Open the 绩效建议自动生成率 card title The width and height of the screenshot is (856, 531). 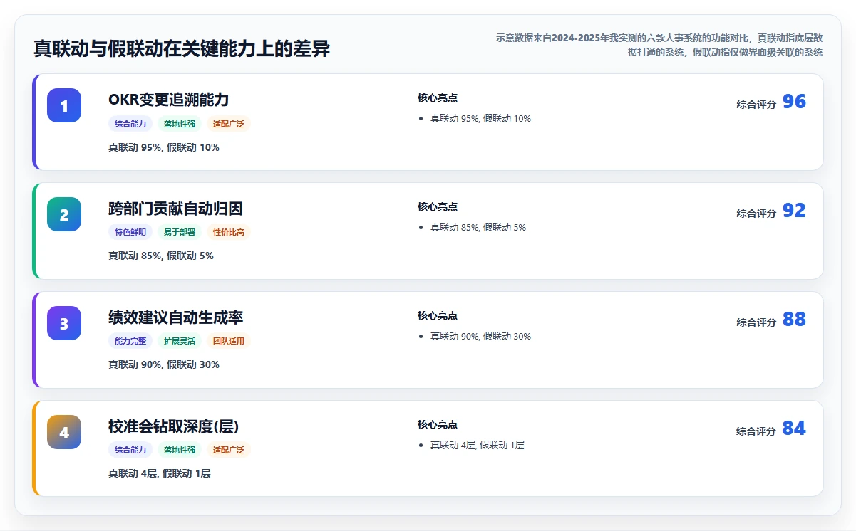pyautogui.click(x=175, y=317)
